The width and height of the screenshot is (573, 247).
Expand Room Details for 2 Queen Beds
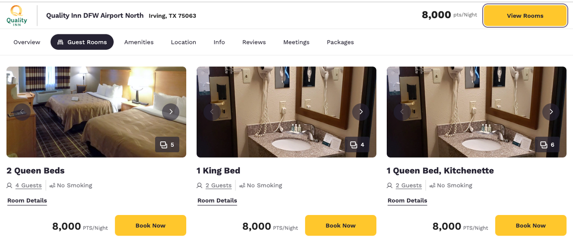pyautogui.click(x=27, y=201)
